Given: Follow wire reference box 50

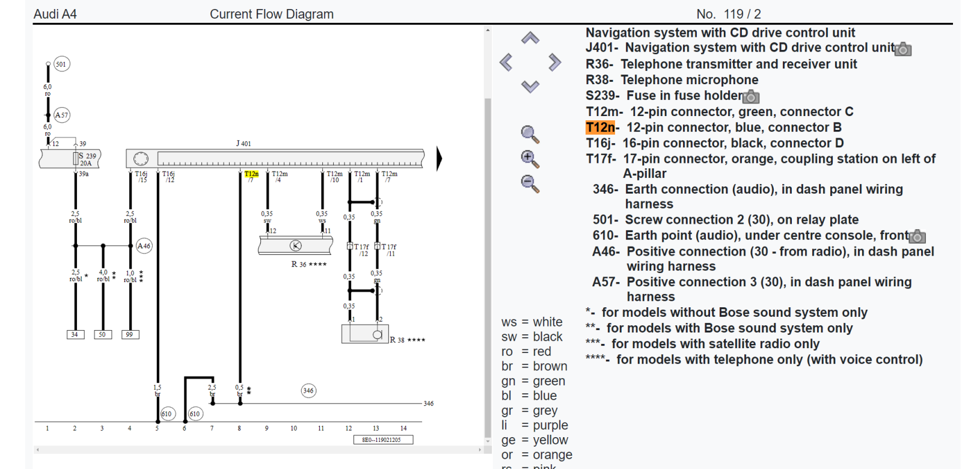Looking at the screenshot, I should point(103,334).
